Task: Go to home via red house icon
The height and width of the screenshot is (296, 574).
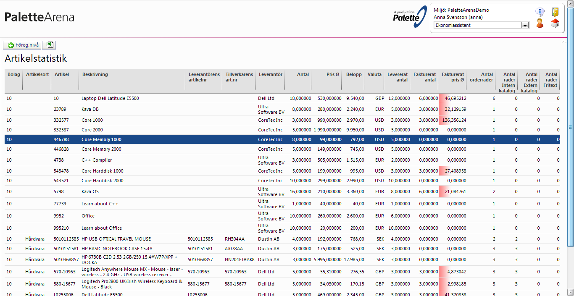Action: click(x=555, y=24)
